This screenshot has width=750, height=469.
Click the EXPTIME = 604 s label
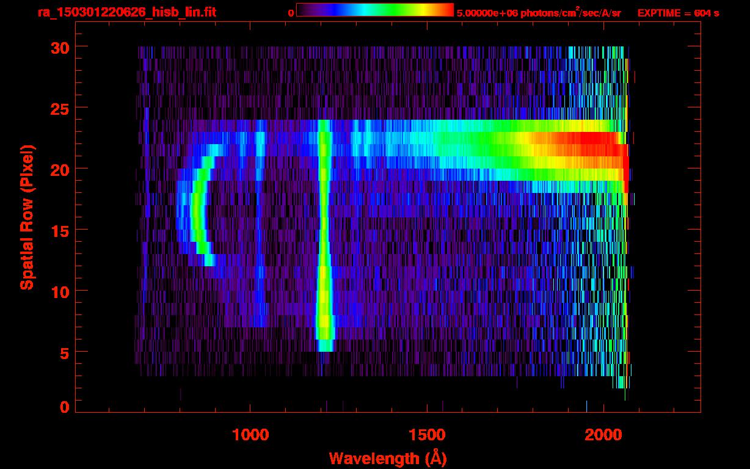tap(678, 13)
